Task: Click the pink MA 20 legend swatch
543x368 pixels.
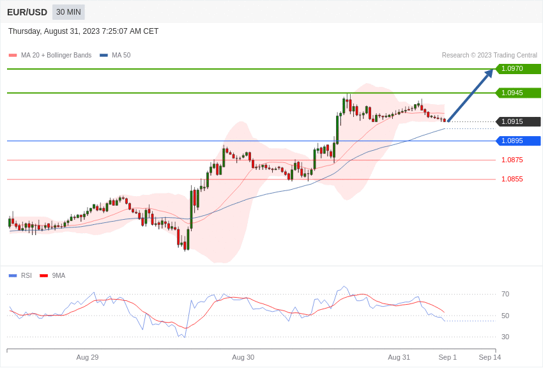Action: click(13, 56)
